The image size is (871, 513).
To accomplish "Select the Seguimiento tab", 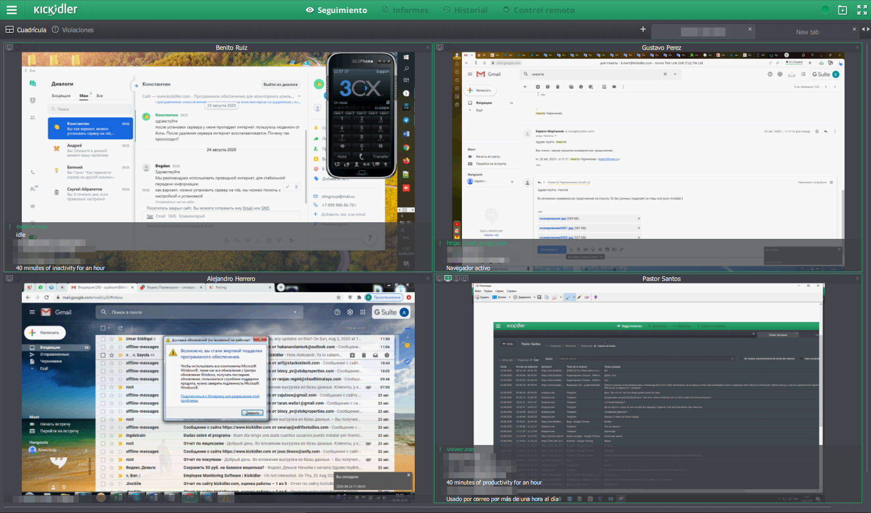I will click(x=336, y=10).
